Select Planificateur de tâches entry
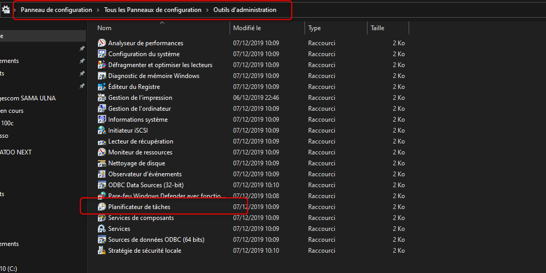 click(x=139, y=207)
